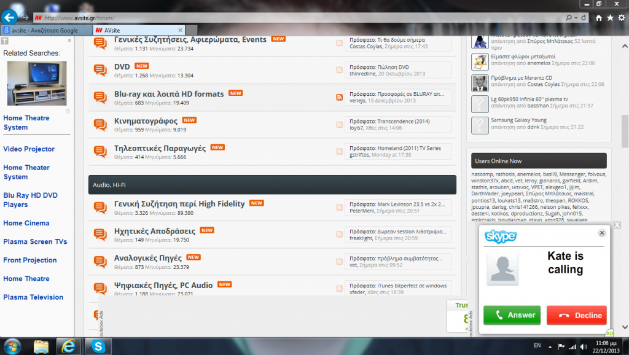Click the volume speaker tray icon
This screenshot has width=629, height=355.
(x=584, y=346)
